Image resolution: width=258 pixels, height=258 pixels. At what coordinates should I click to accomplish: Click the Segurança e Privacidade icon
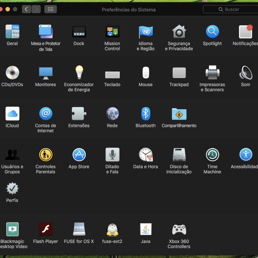click(x=179, y=32)
